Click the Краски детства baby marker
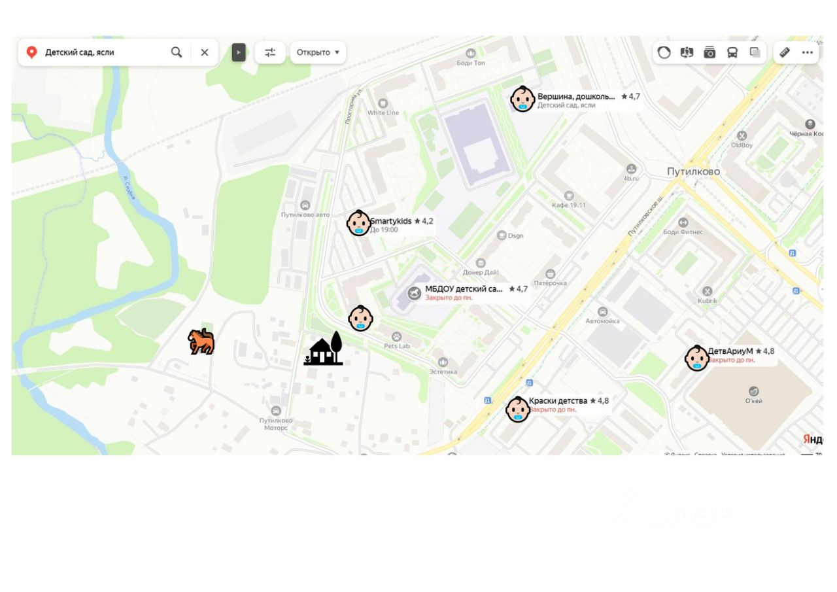The height and width of the screenshot is (592, 837). point(518,409)
